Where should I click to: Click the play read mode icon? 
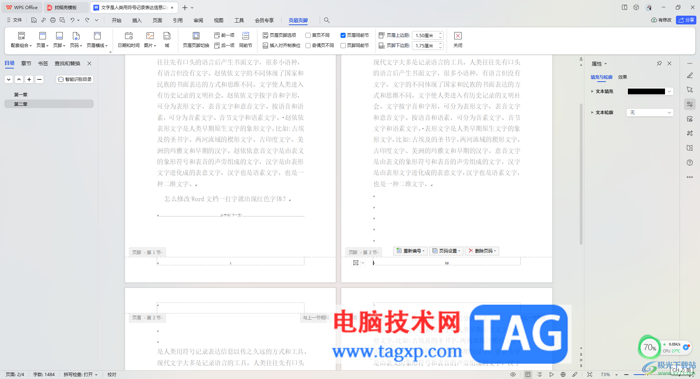coord(552,374)
